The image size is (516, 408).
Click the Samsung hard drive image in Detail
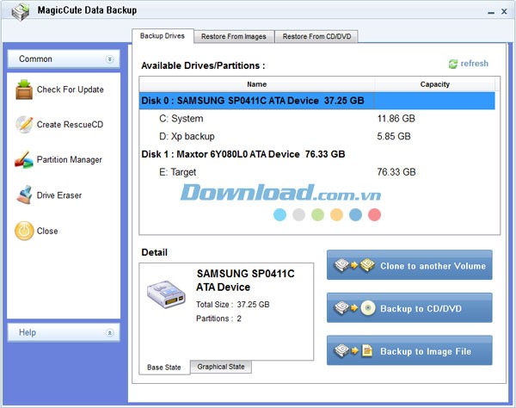click(x=166, y=294)
